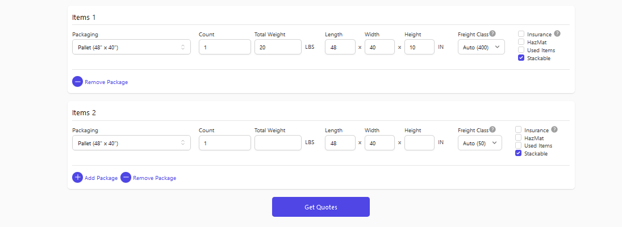
Task: Check HazMat option in Items 2
Action: pos(518,137)
